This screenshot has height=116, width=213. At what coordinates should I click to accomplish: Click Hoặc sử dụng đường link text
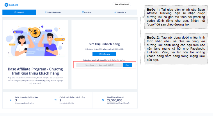104,60
